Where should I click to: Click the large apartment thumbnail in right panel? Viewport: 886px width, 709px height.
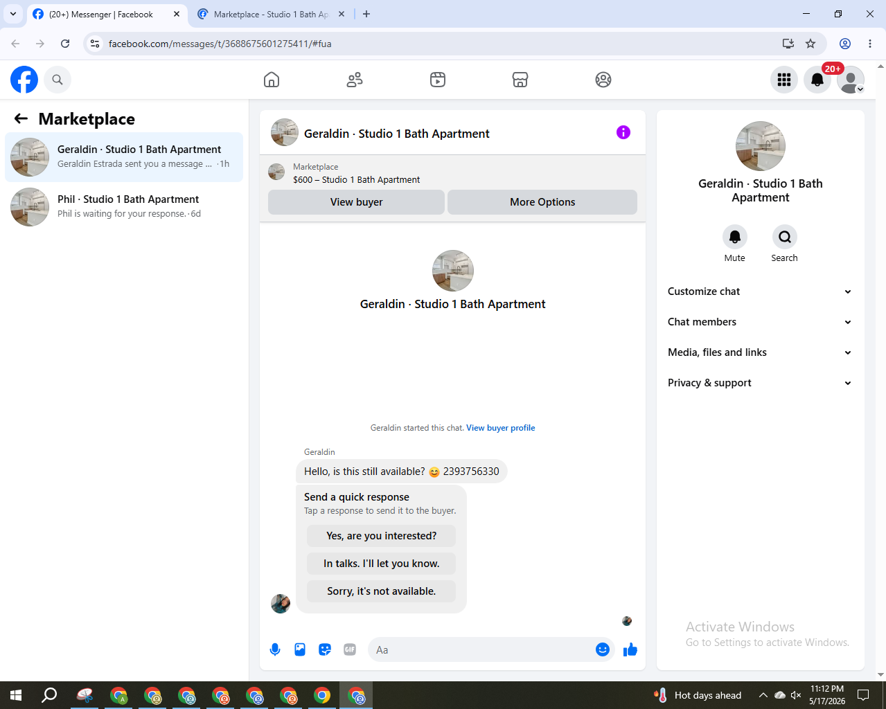coord(761,146)
